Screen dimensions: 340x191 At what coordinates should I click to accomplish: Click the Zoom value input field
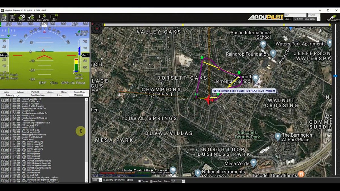pos(176,181)
